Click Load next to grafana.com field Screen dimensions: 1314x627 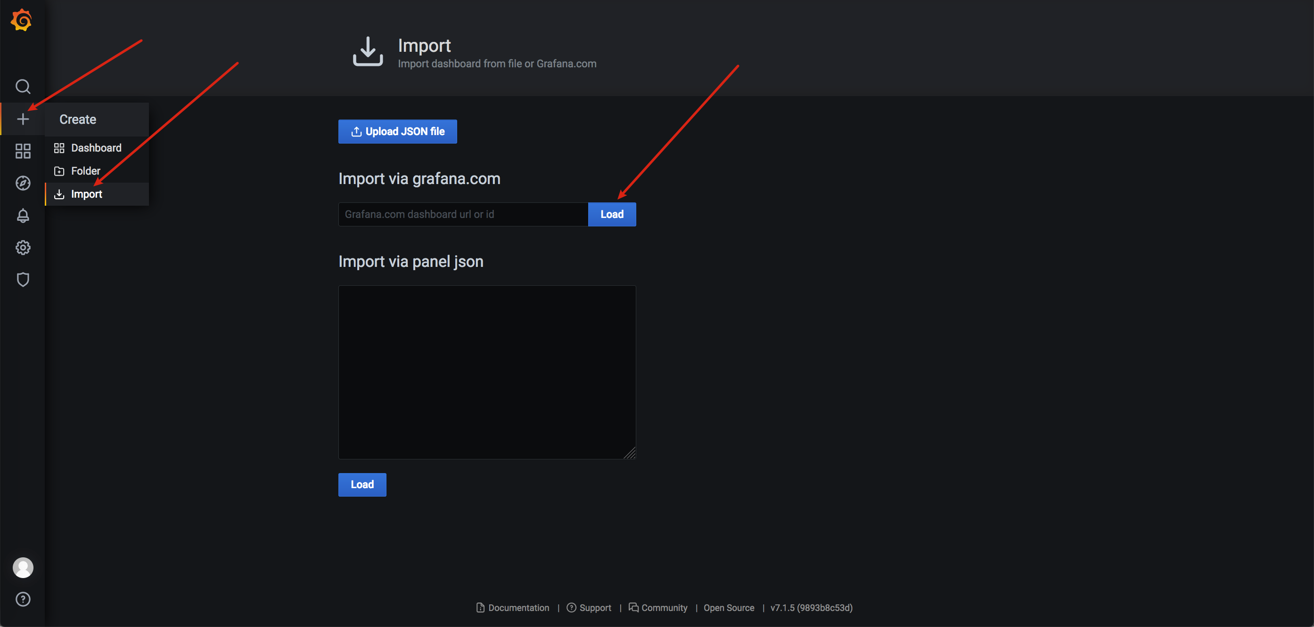point(612,215)
